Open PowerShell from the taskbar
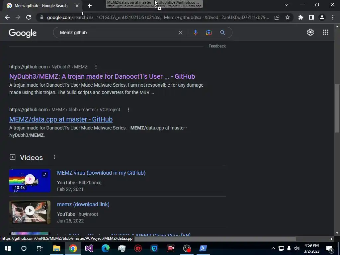This screenshot has height=255, width=340. [x=203, y=248]
